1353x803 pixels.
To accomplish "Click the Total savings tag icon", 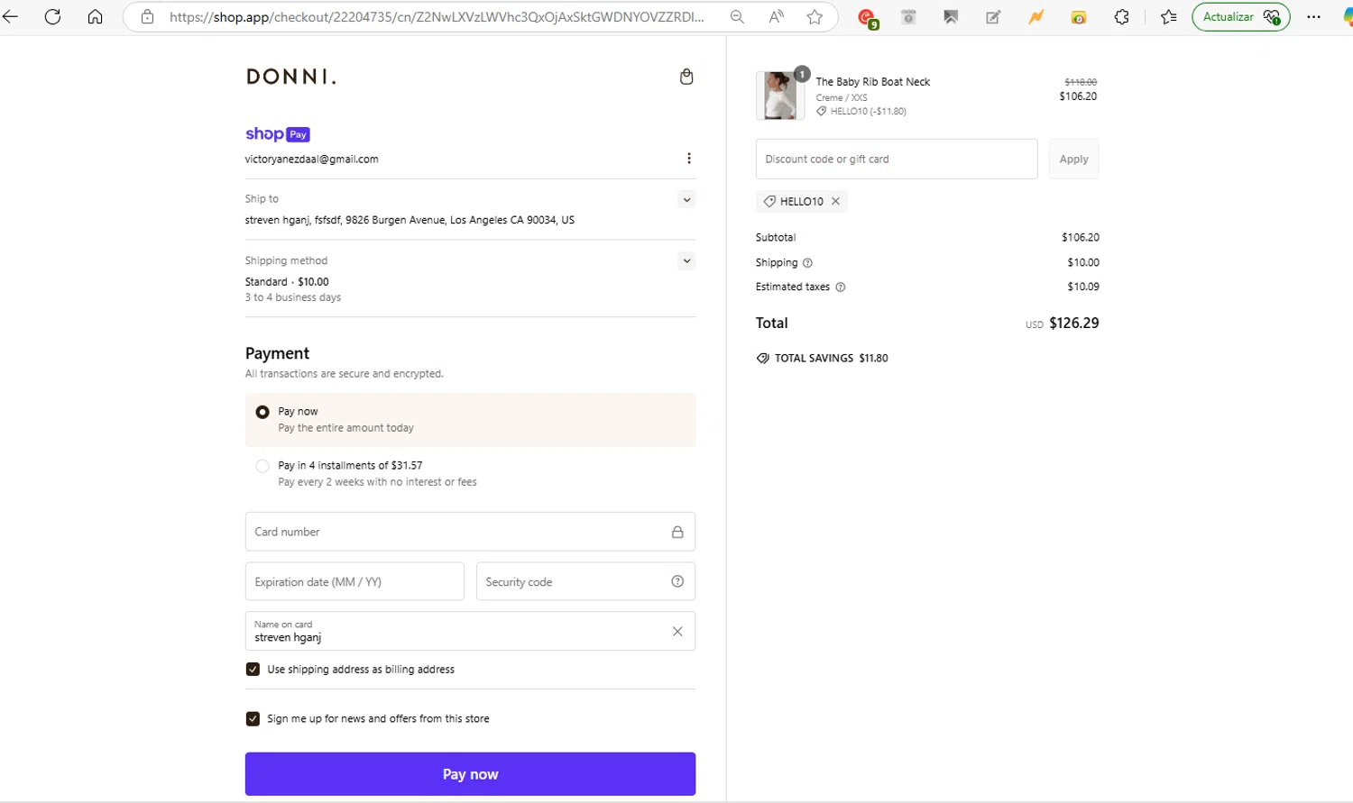I will [763, 359].
